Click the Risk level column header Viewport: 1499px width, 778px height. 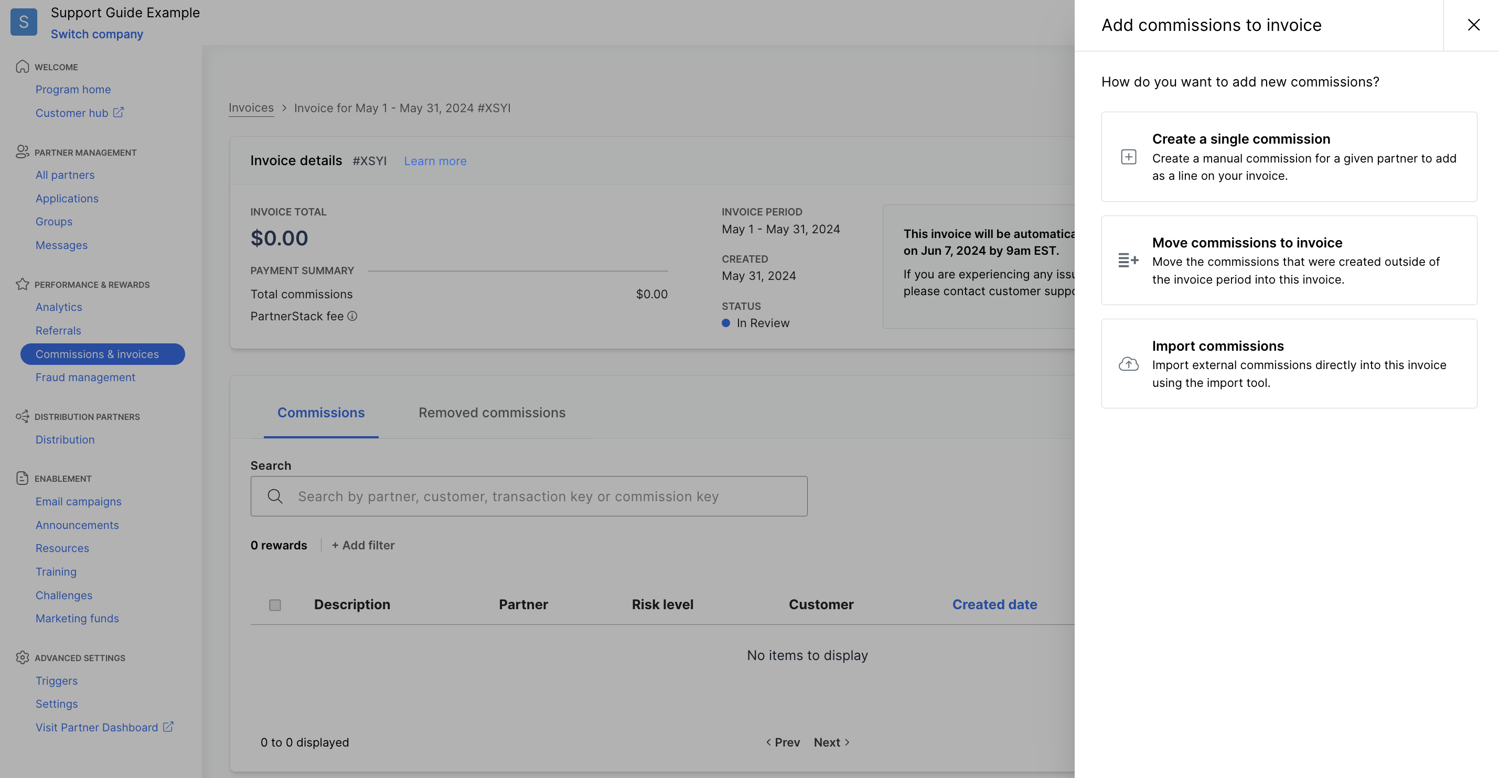662,604
